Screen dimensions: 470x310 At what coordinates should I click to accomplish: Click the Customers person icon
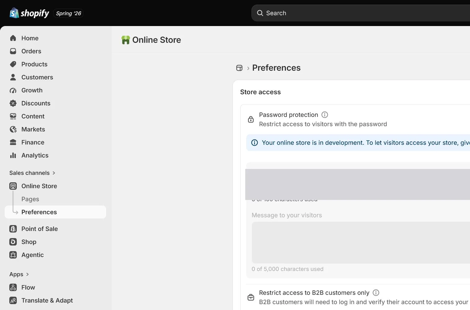[x=13, y=77]
